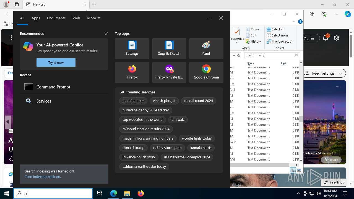Click History in Explorer ribbon
This screenshot has width=354, height=199.
tap(253, 41)
